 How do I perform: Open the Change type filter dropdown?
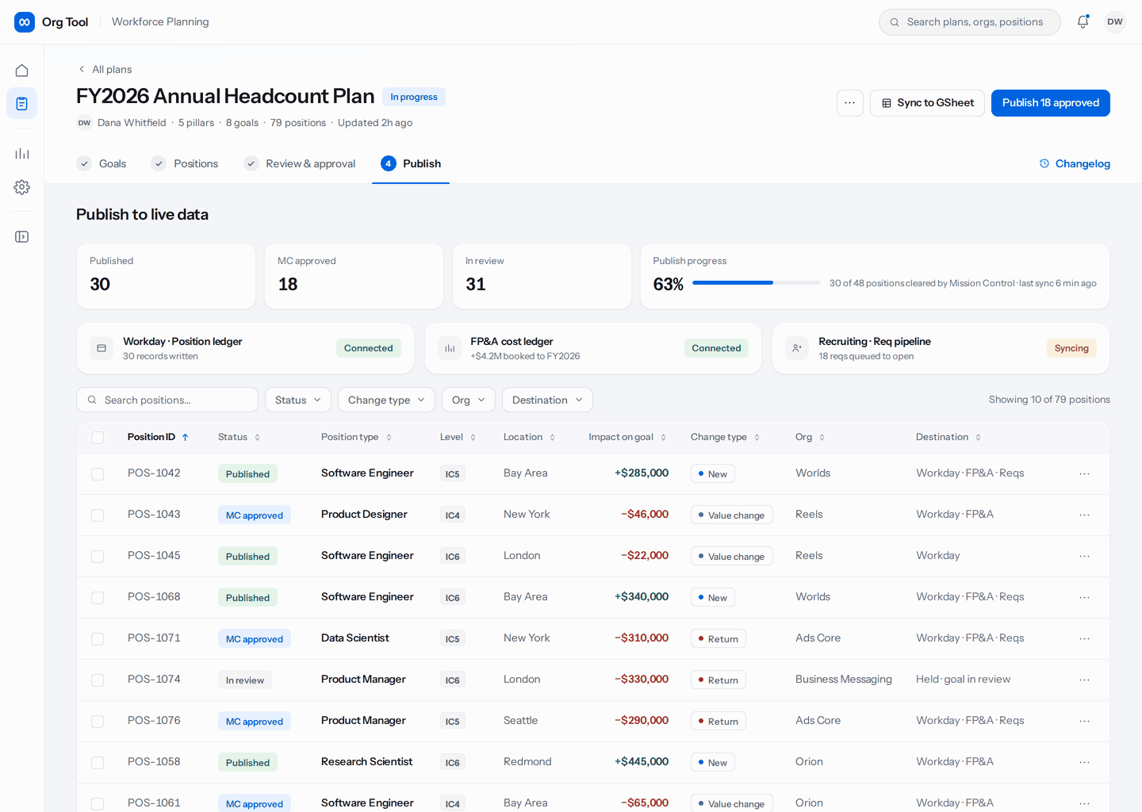pyautogui.click(x=386, y=400)
